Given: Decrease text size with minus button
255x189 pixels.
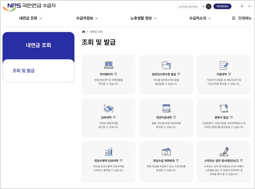Looking at the screenshot, I should [249, 6].
